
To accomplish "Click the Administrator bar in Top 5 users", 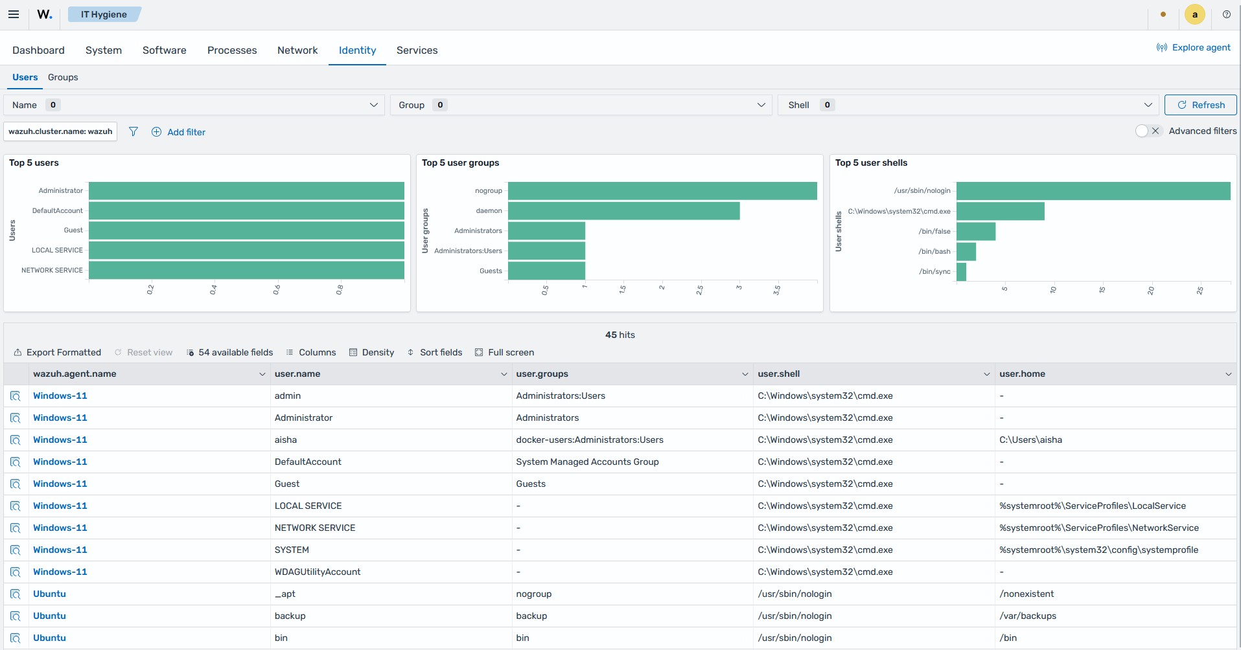I will [246, 191].
